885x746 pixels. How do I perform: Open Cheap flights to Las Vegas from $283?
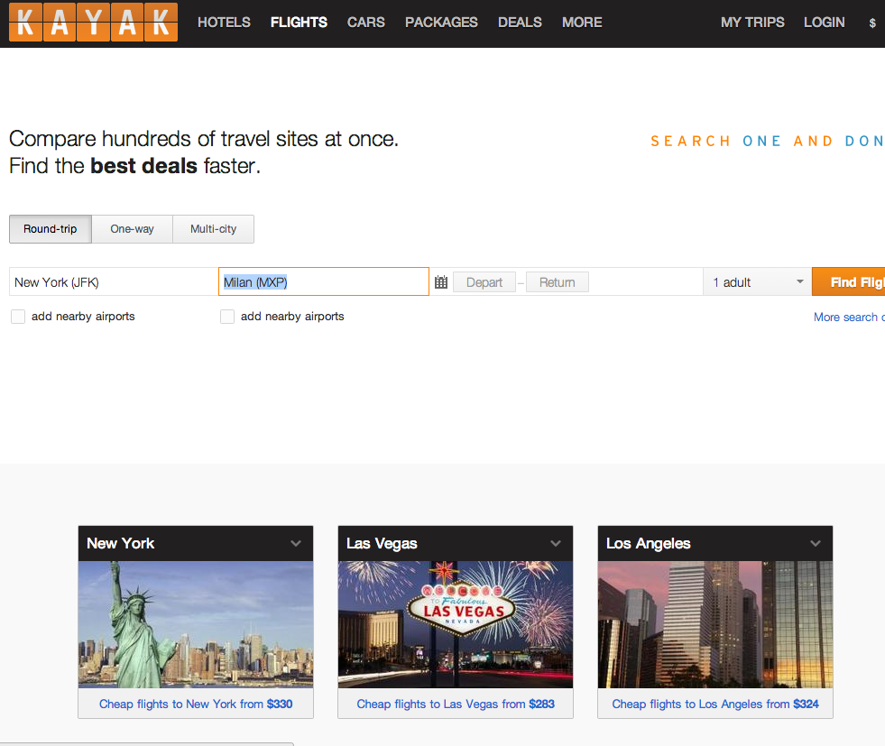[x=456, y=704]
